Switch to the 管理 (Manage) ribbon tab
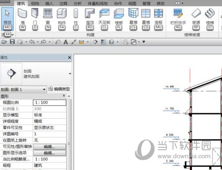 tap(146, 3)
